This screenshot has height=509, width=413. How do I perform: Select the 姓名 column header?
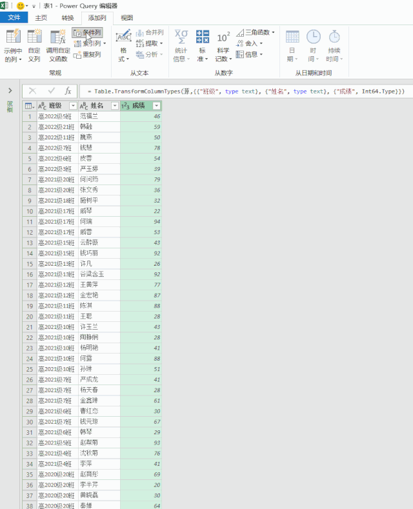pyautogui.click(x=97, y=106)
